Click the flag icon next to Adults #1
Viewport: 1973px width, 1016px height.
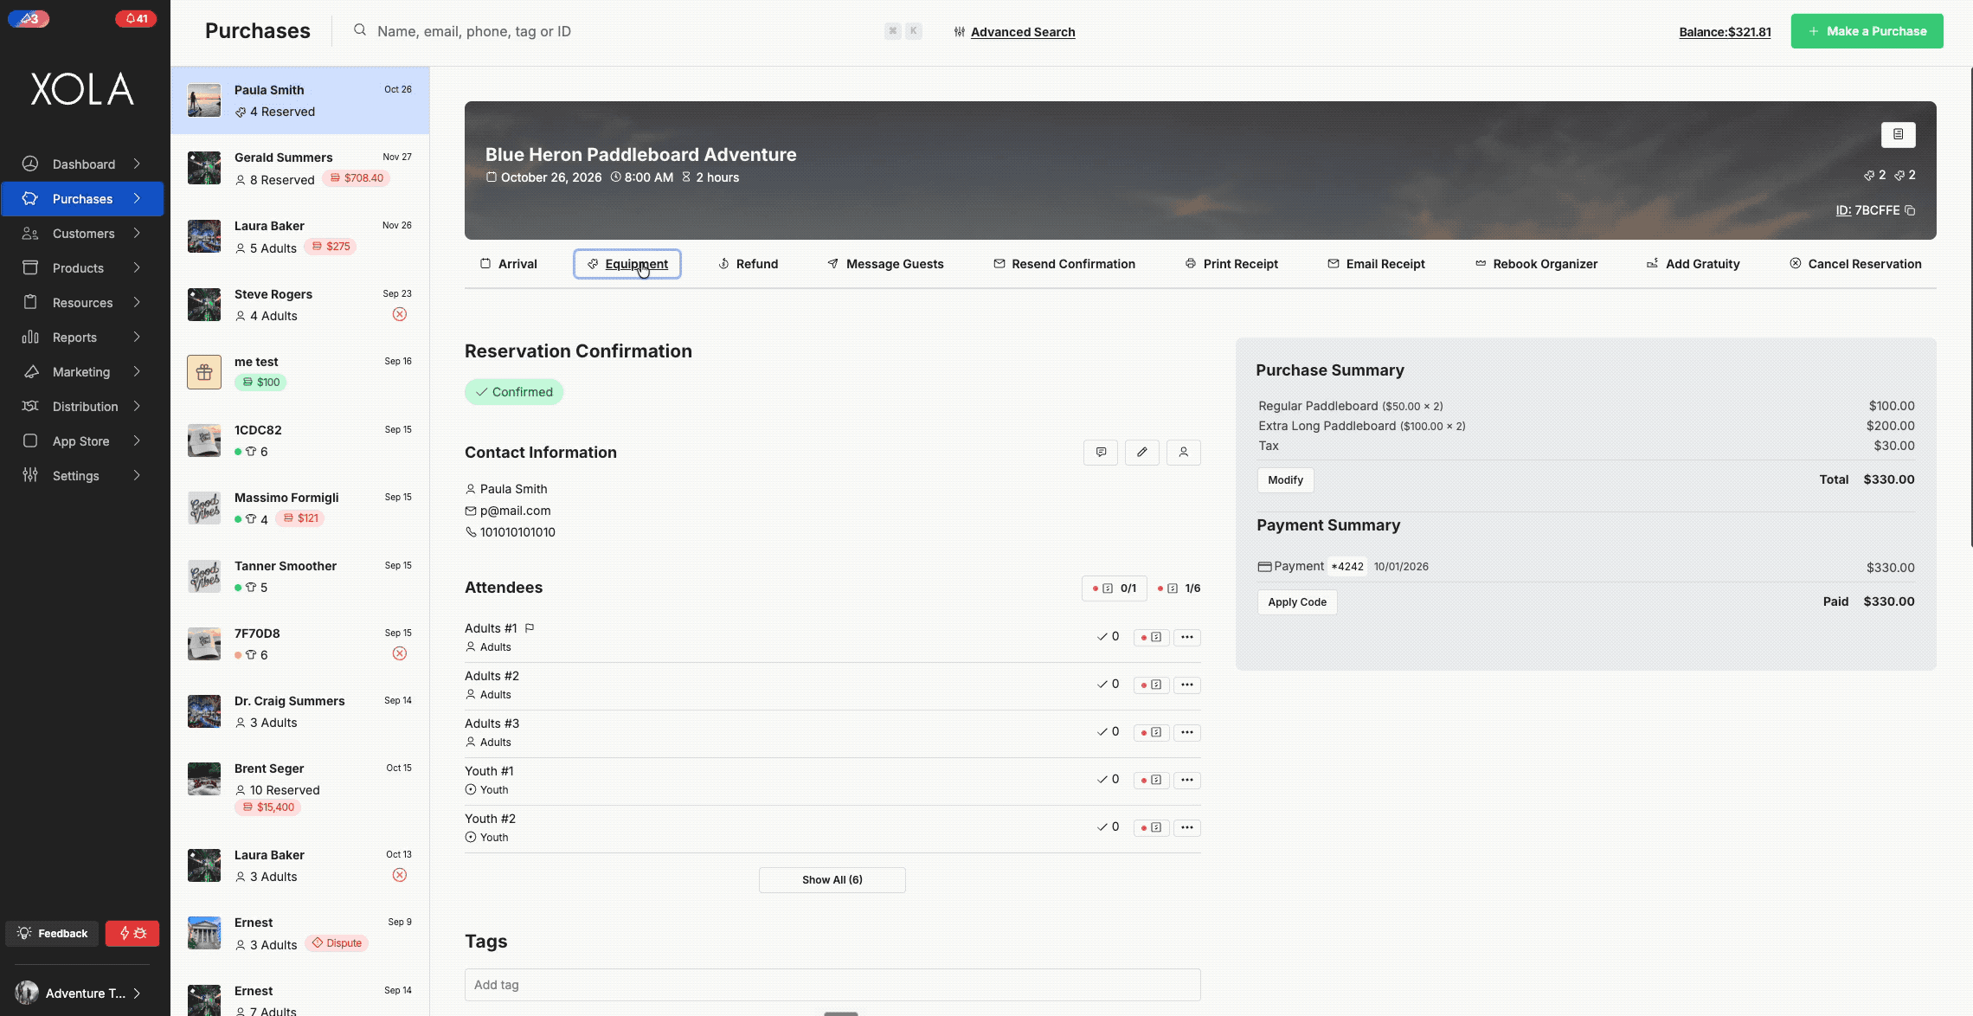tap(530, 628)
